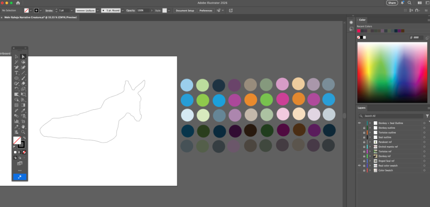Screen dimensions: 430x207
Task: Click the Layers panel filter funnel icon
Action: (x=427, y=116)
